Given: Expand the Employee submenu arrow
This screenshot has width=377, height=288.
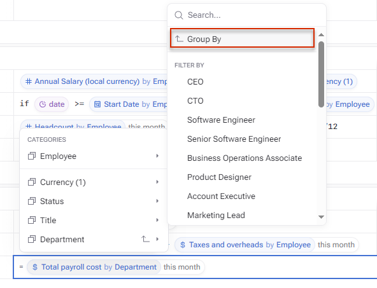Looking at the screenshot, I should pyautogui.click(x=157, y=156).
